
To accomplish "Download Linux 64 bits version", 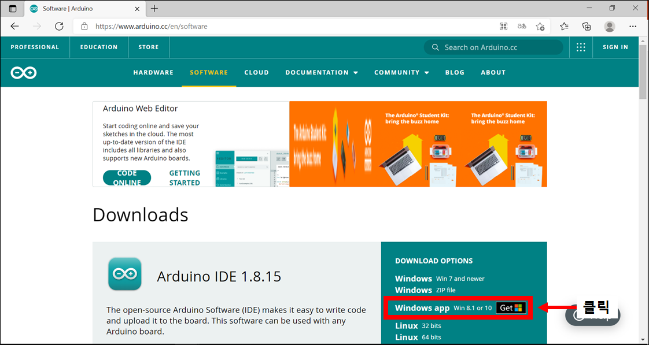I will tap(418, 337).
